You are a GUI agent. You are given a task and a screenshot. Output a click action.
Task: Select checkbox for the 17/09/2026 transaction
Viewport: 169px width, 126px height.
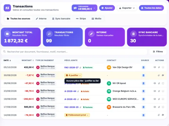pos(163,107)
